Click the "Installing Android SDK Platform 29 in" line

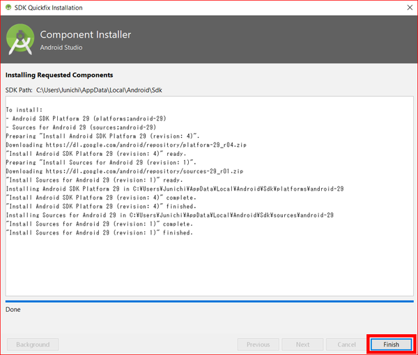175,189
